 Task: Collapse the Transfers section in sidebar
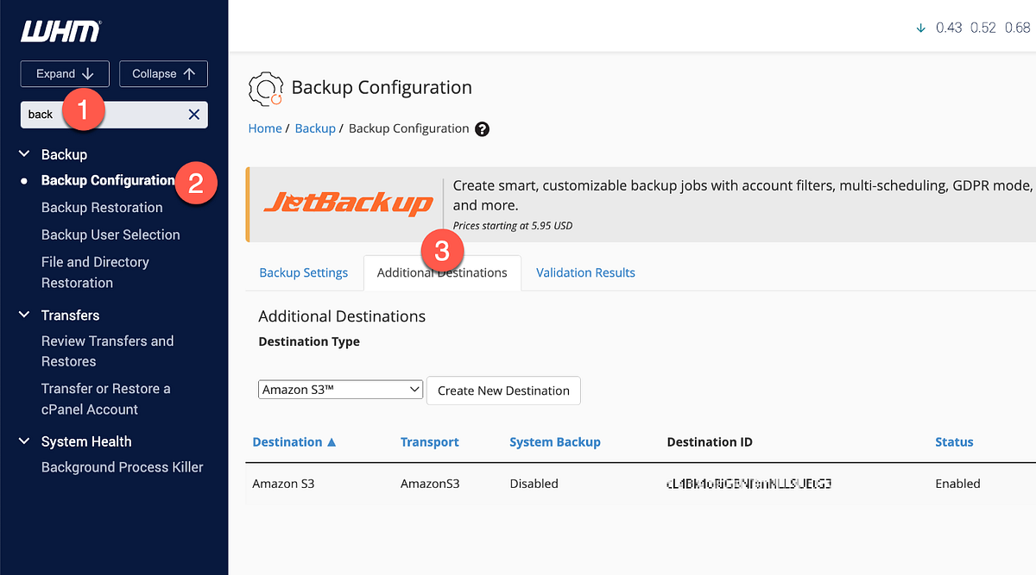pyautogui.click(x=23, y=315)
